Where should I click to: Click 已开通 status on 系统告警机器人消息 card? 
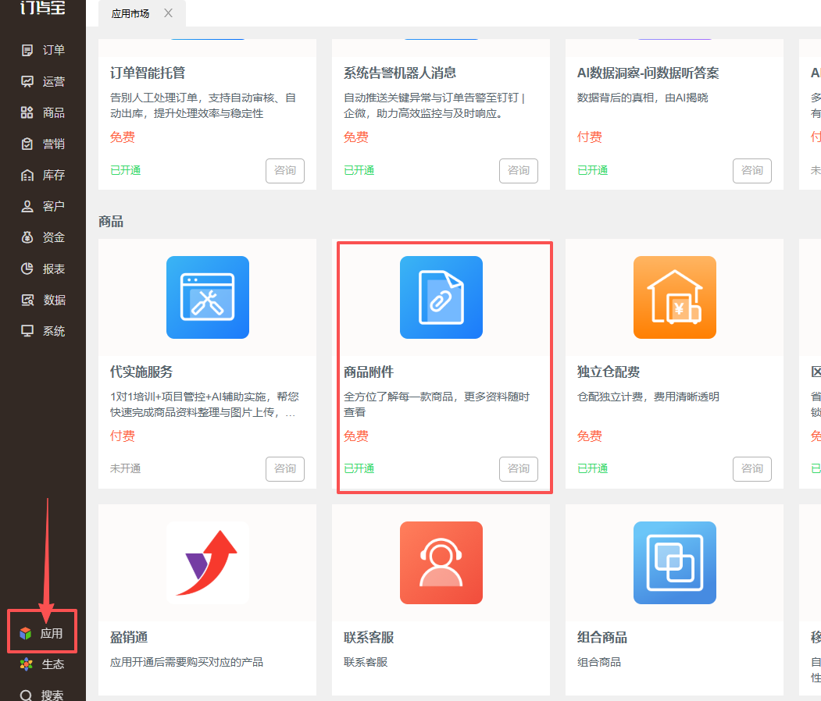(x=359, y=170)
